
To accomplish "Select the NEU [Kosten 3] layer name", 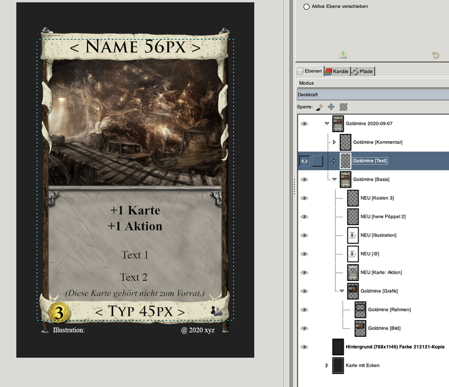I will (x=377, y=198).
